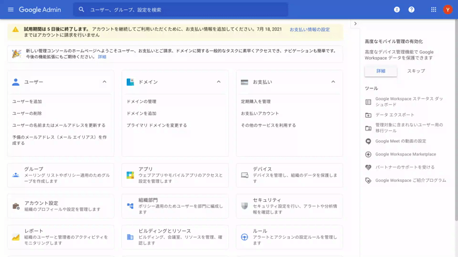458x257 pixels.
Task: Click the account avatar Y
Action: [447, 9]
